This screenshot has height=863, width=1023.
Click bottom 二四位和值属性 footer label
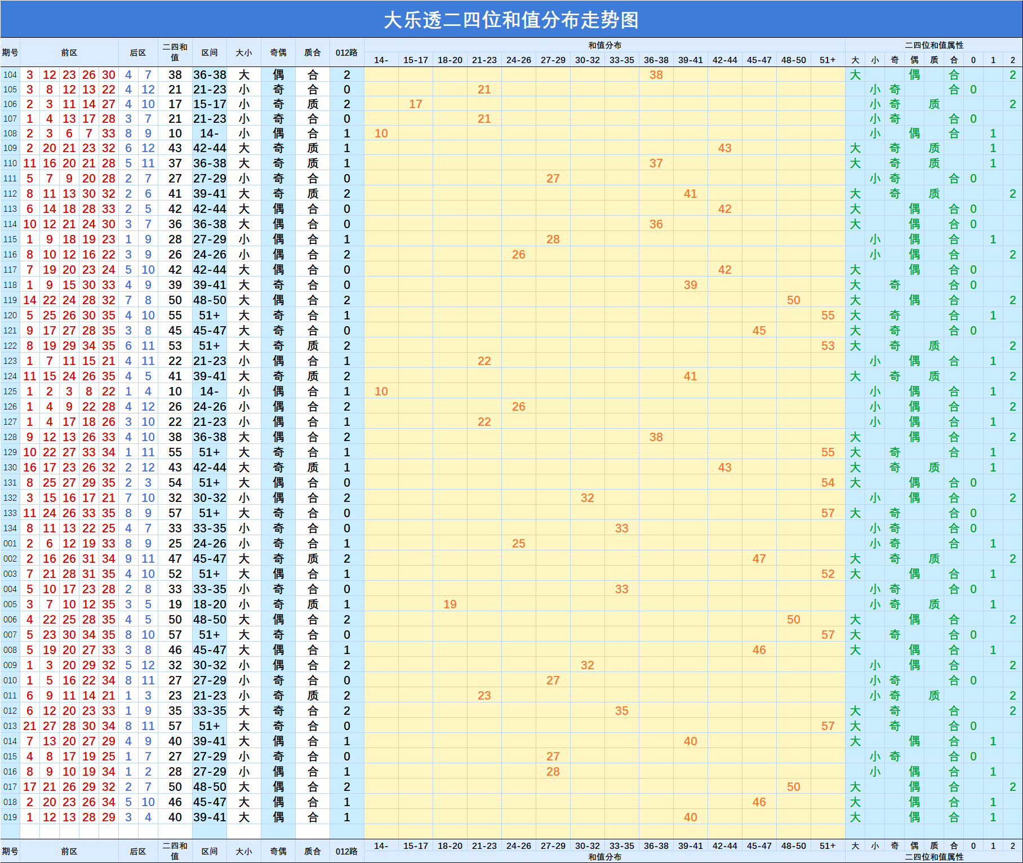(x=934, y=857)
